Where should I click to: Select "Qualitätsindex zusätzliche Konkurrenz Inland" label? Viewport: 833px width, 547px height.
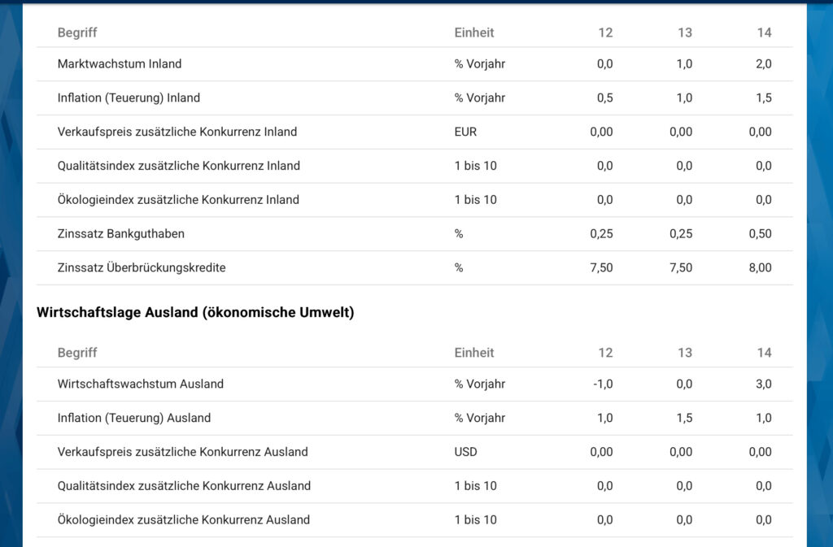179,166
